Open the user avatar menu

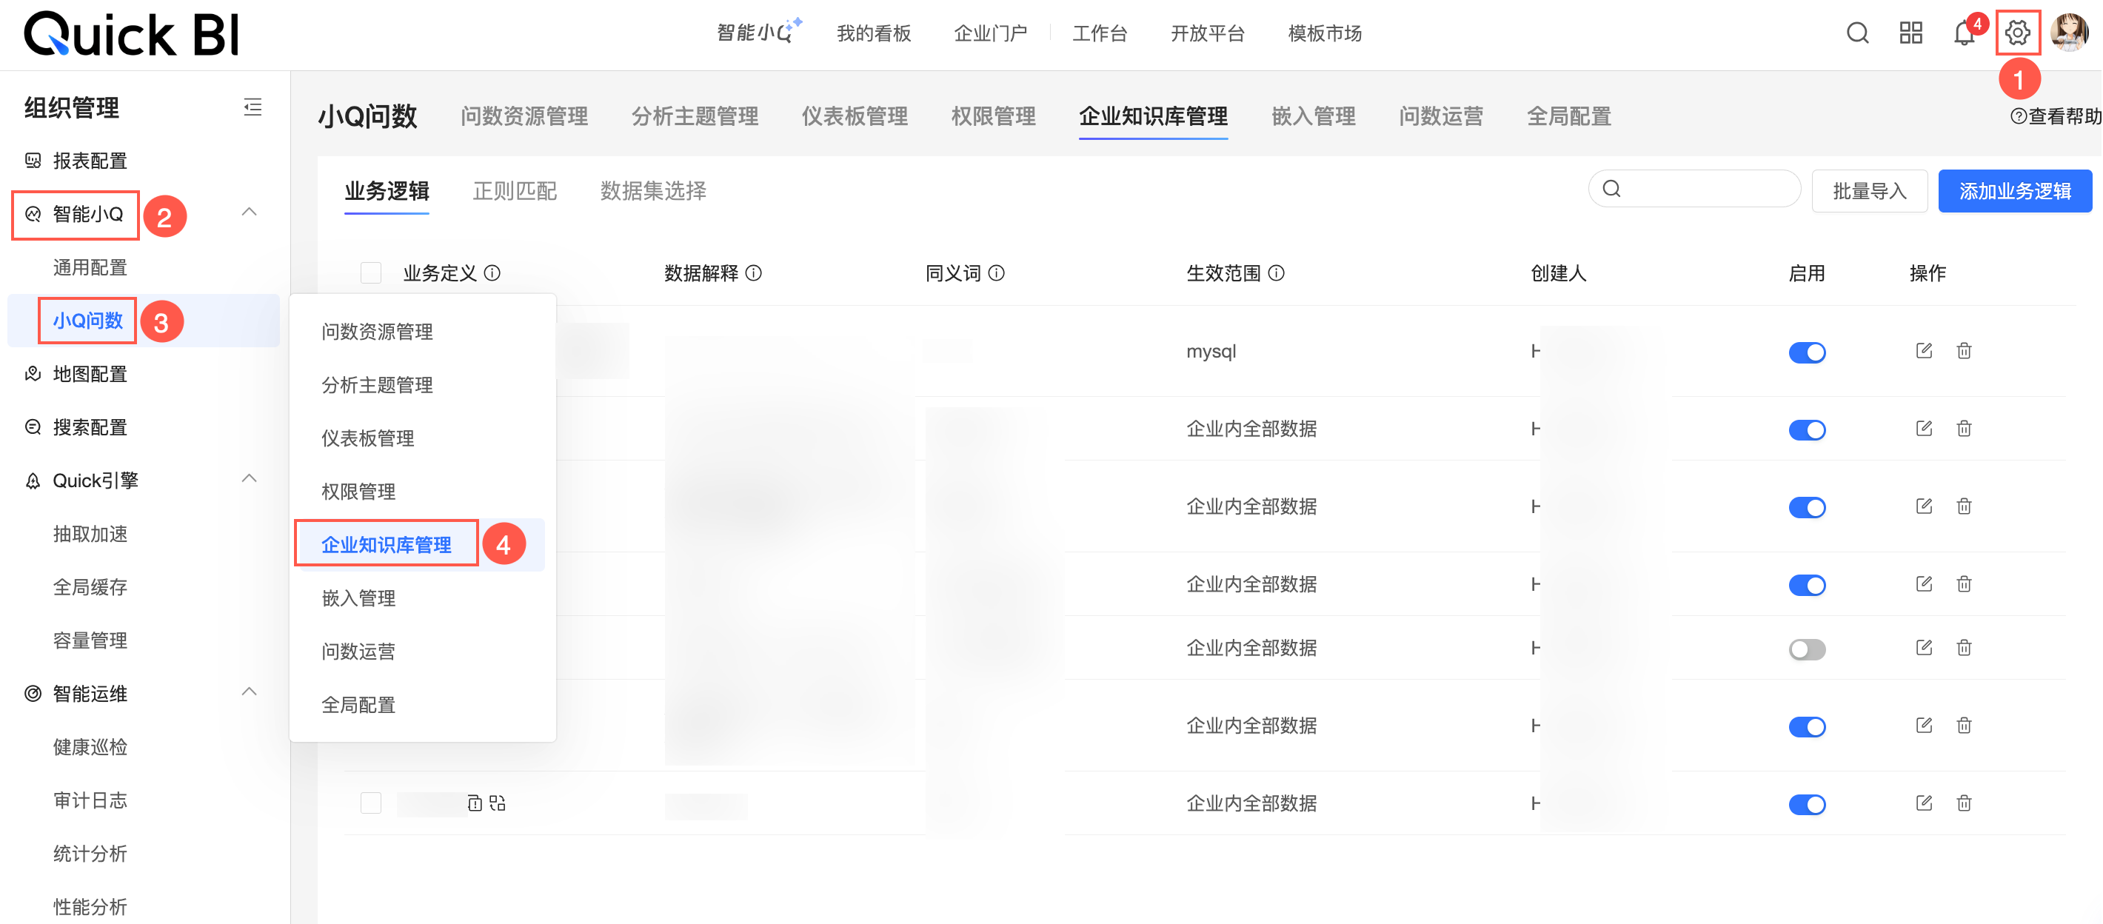tap(2068, 33)
